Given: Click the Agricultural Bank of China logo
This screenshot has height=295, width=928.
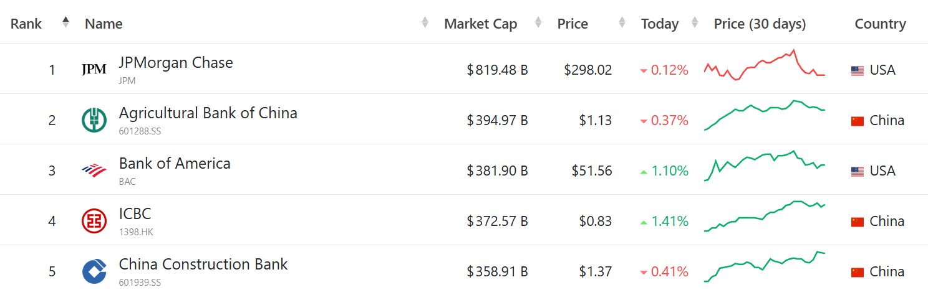Looking at the screenshot, I should pyautogui.click(x=94, y=120).
